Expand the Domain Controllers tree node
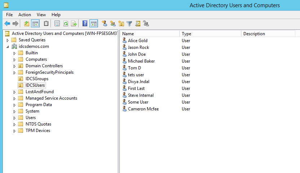The height and width of the screenshot is (173, 300). [x=15, y=66]
